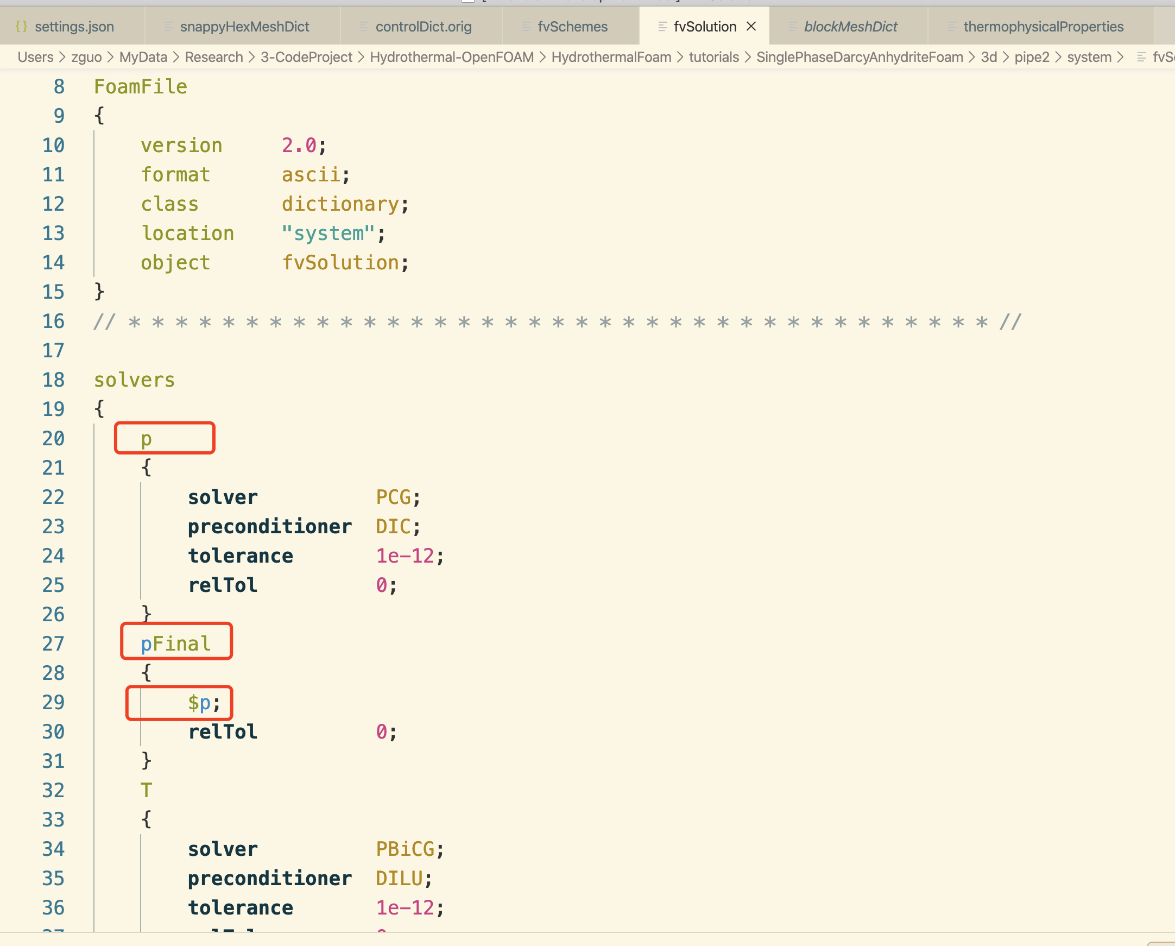The width and height of the screenshot is (1175, 946).
Task: Click line number 20 in gutter
Action: click(53, 439)
